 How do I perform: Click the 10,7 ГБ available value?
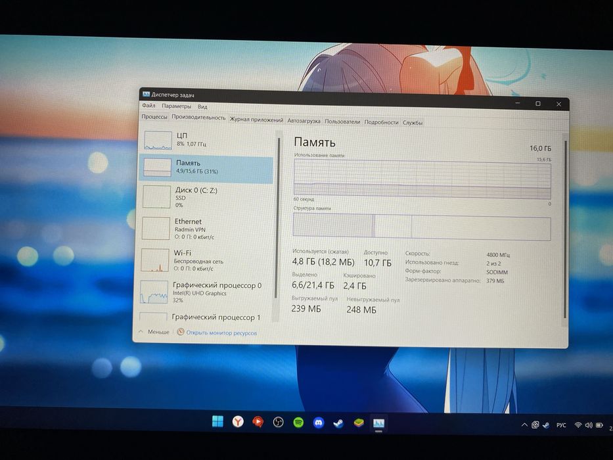pyautogui.click(x=378, y=263)
